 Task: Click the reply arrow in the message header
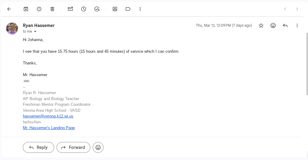285,25
